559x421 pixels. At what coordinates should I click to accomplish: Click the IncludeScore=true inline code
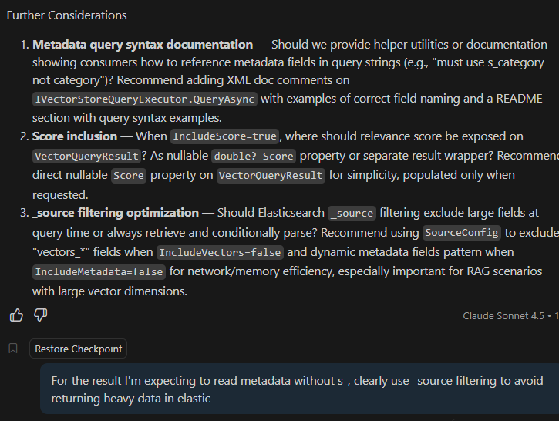[x=224, y=136]
